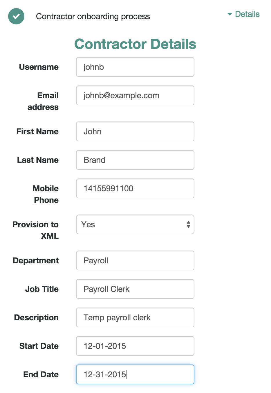The height and width of the screenshot is (393, 271).
Task: Click the green checkmark circle icon
Action: [x=16, y=16]
